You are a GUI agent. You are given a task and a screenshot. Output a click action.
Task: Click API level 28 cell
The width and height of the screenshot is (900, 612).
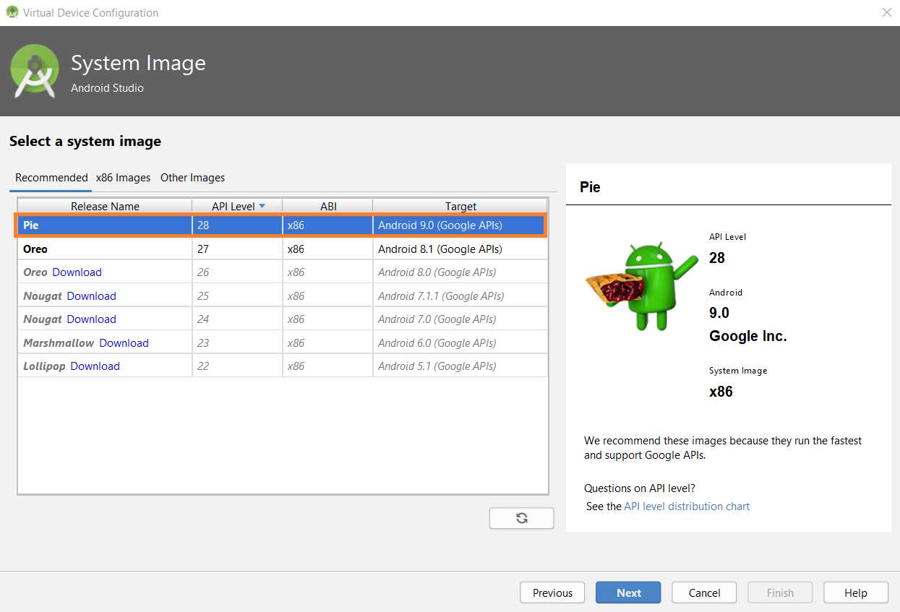[237, 225]
